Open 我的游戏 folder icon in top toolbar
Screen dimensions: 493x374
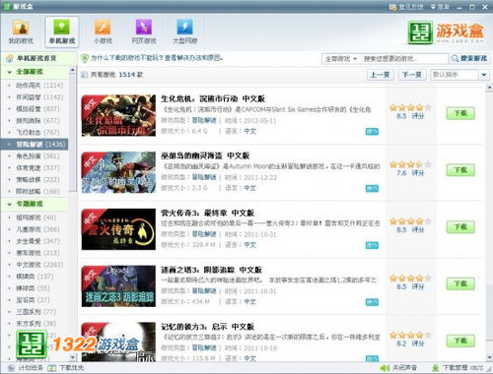[21, 28]
